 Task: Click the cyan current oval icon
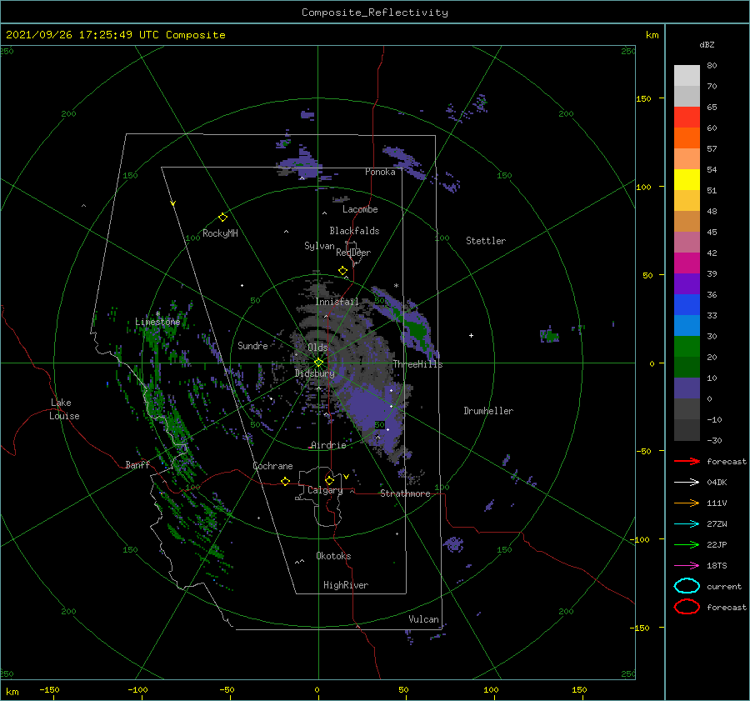click(687, 586)
